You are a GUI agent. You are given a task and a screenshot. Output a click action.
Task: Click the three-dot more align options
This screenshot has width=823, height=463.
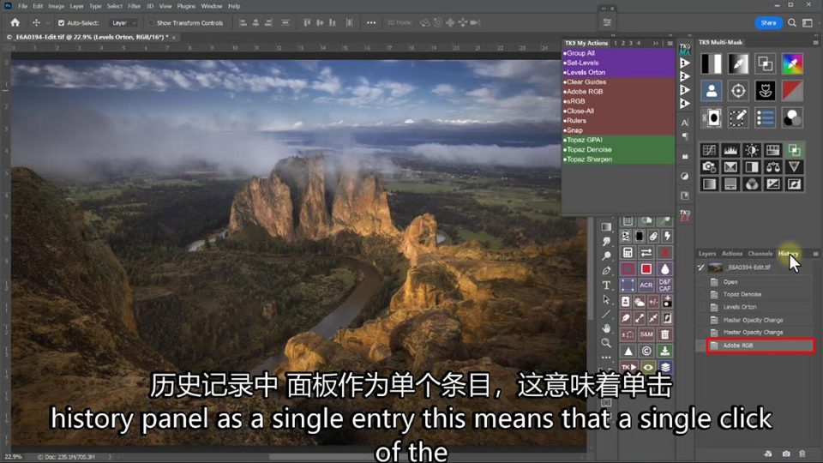[371, 22]
